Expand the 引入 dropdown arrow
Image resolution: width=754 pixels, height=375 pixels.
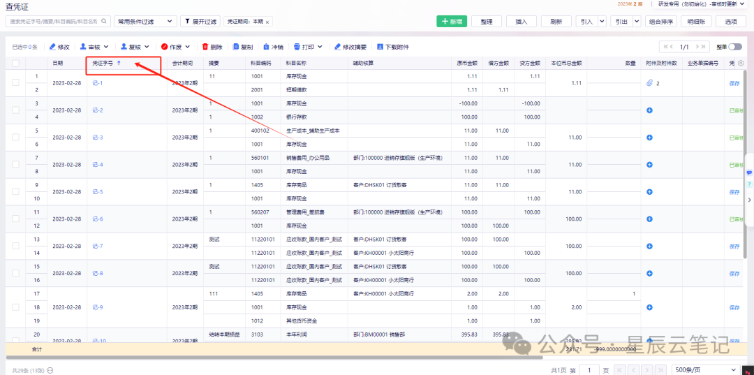coord(601,21)
